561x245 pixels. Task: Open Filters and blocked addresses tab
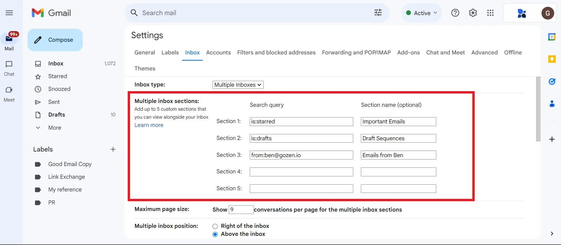[x=276, y=52]
